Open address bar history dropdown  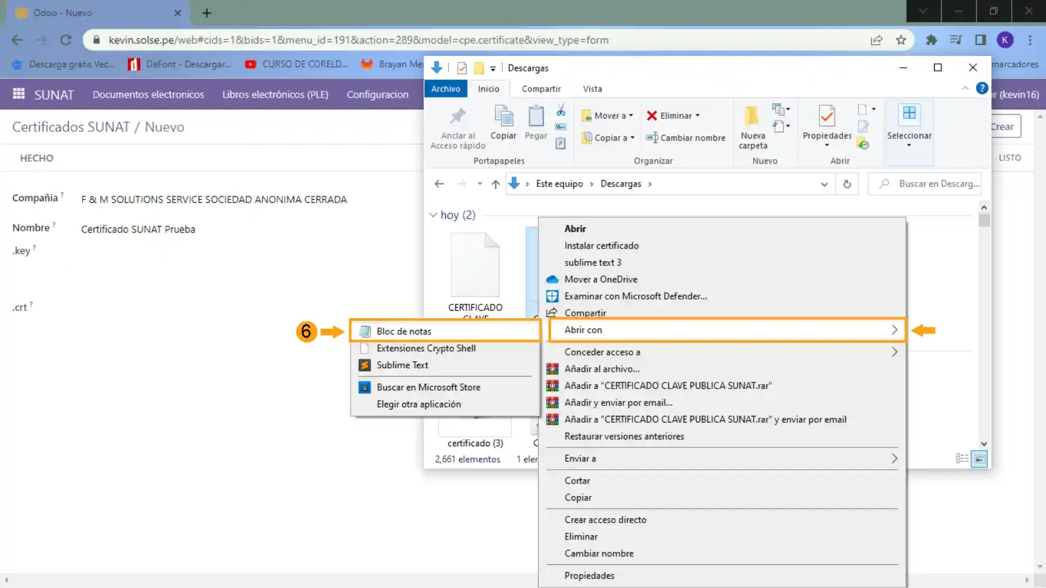coord(824,184)
